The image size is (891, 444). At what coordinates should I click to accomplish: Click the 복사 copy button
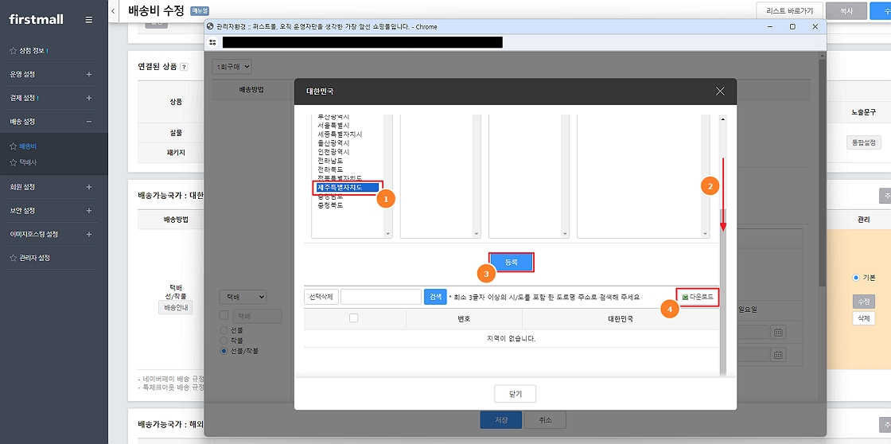click(846, 11)
